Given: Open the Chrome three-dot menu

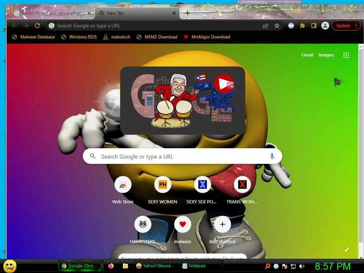Looking at the screenshot, I should point(356,26).
